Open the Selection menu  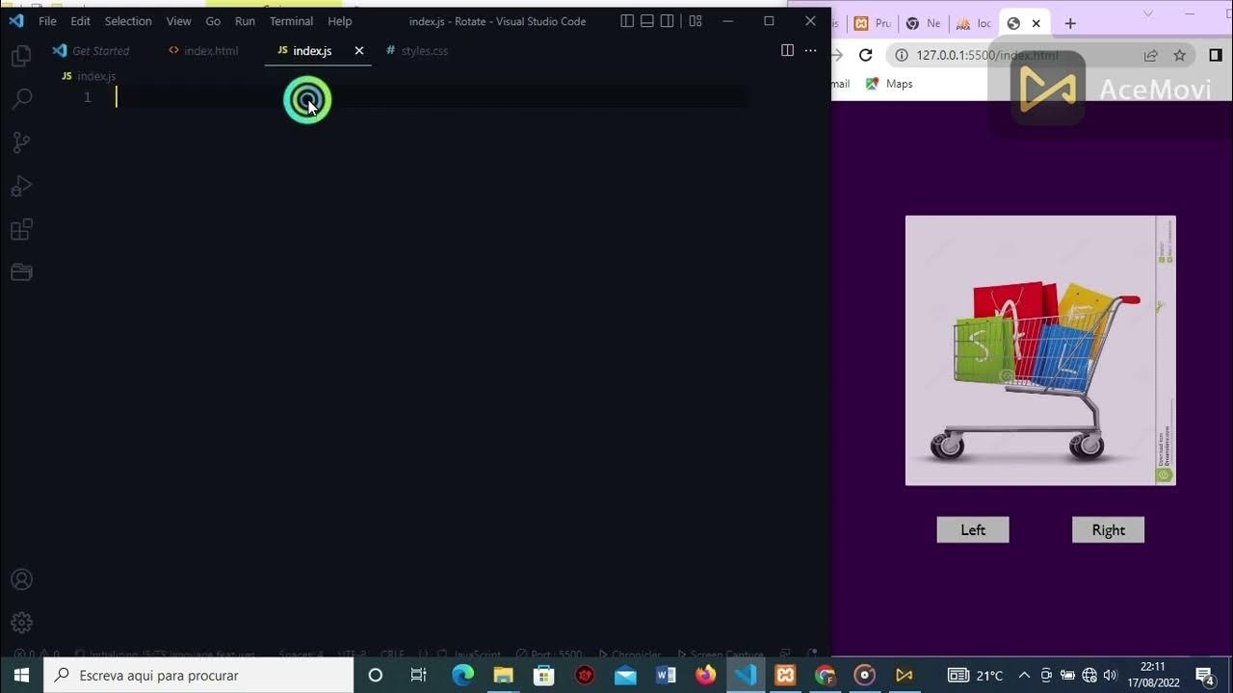click(x=128, y=21)
